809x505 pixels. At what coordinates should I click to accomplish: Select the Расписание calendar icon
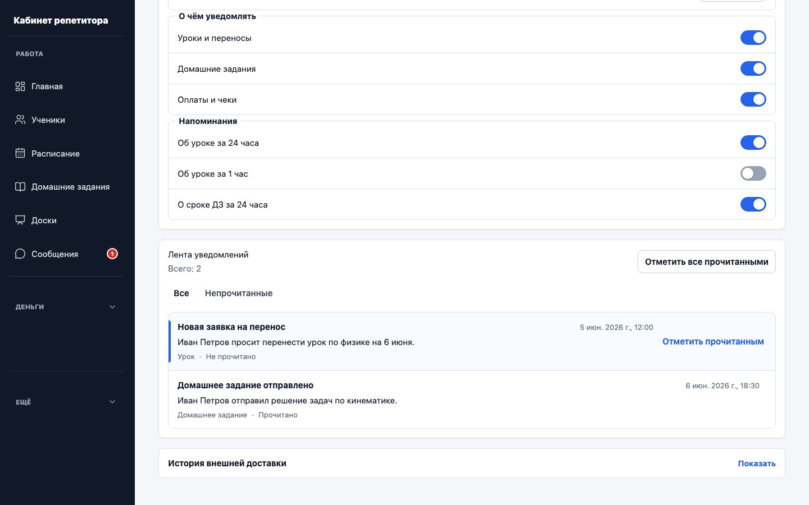[20, 154]
